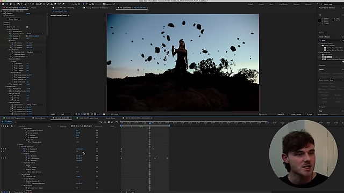Select the Selection tool arrow

coord(7,4)
